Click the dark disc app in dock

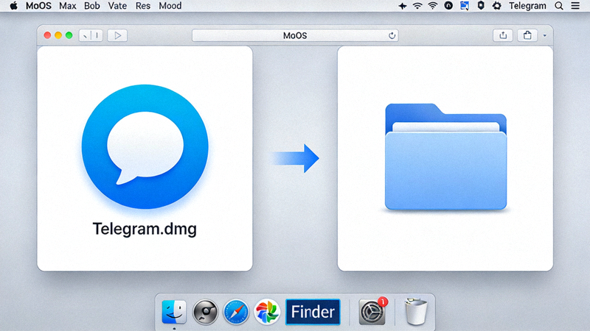click(x=205, y=313)
